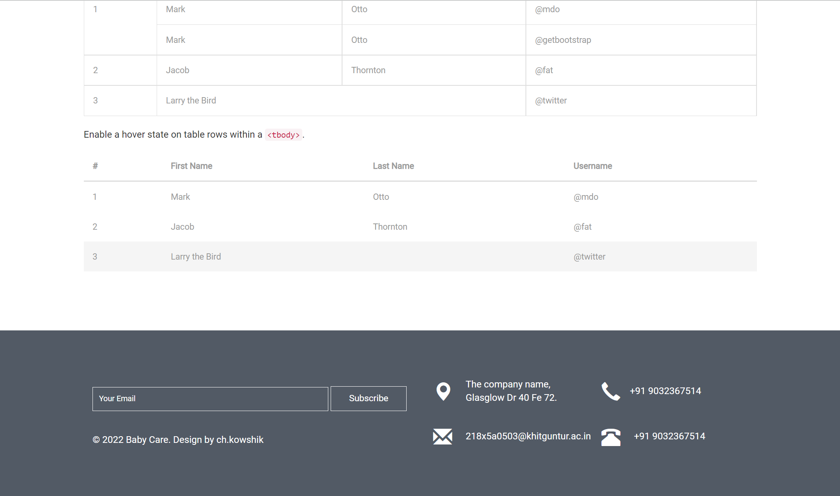Click the email address 218x5a0503@khitguntur.ac.in
Image resolution: width=840 pixels, height=496 pixels.
pyautogui.click(x=528, y=436)
